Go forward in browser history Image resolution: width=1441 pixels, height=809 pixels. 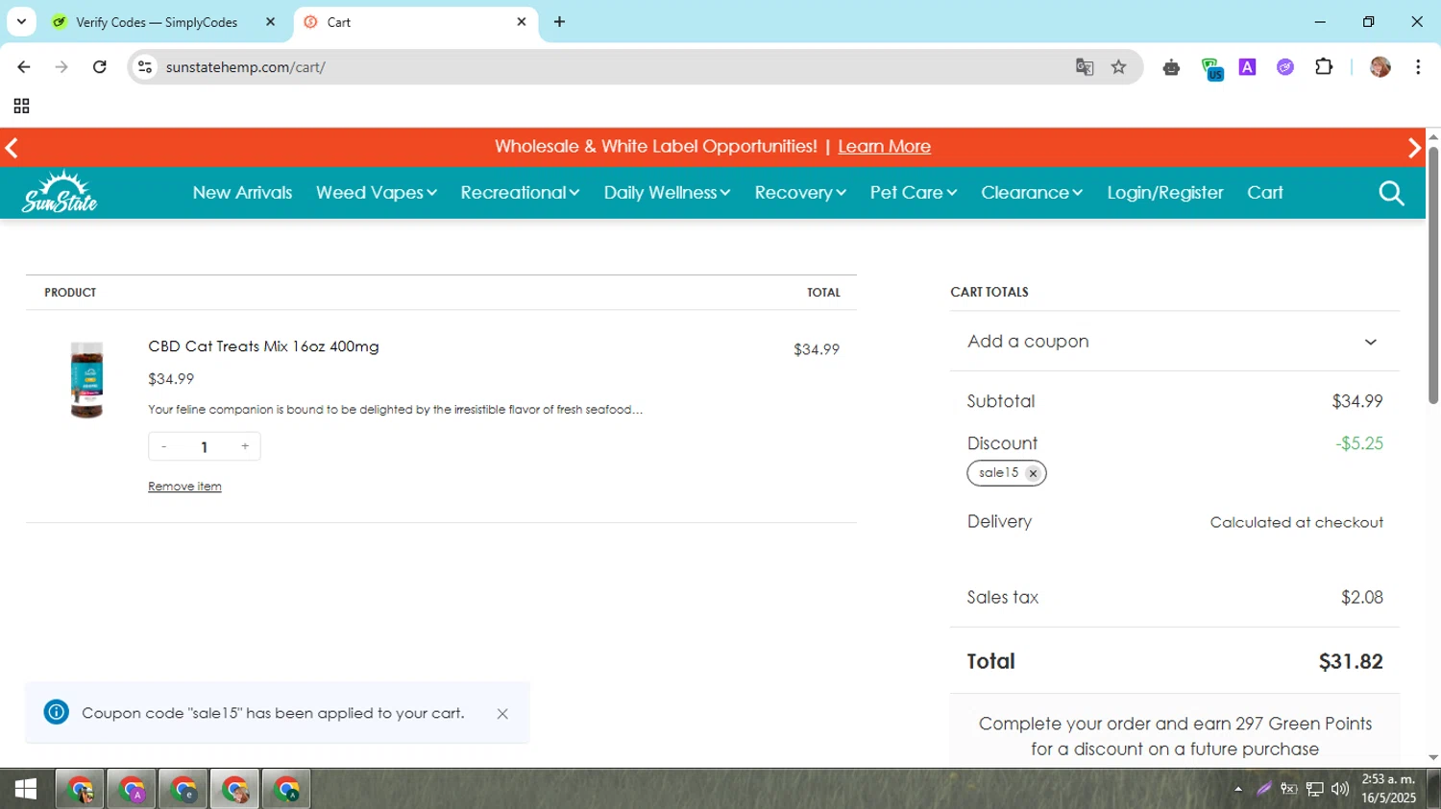click(61, 67)
